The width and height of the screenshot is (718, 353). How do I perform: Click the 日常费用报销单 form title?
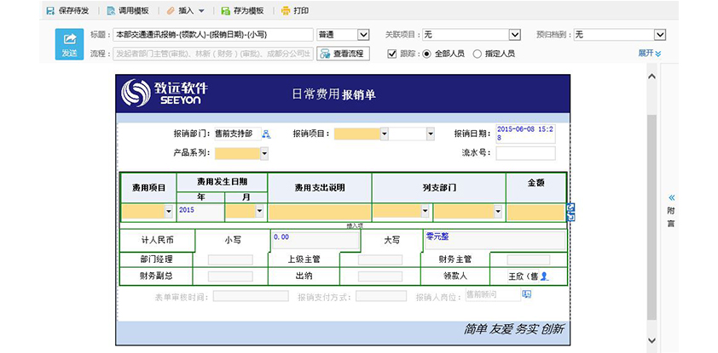333,94
